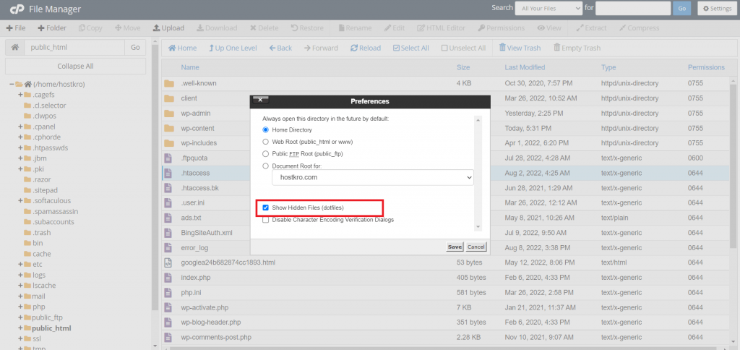Select the Document Root for radio option

[266, 166]
